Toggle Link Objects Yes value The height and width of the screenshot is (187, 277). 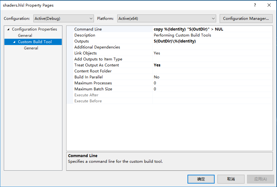[212, 53]
